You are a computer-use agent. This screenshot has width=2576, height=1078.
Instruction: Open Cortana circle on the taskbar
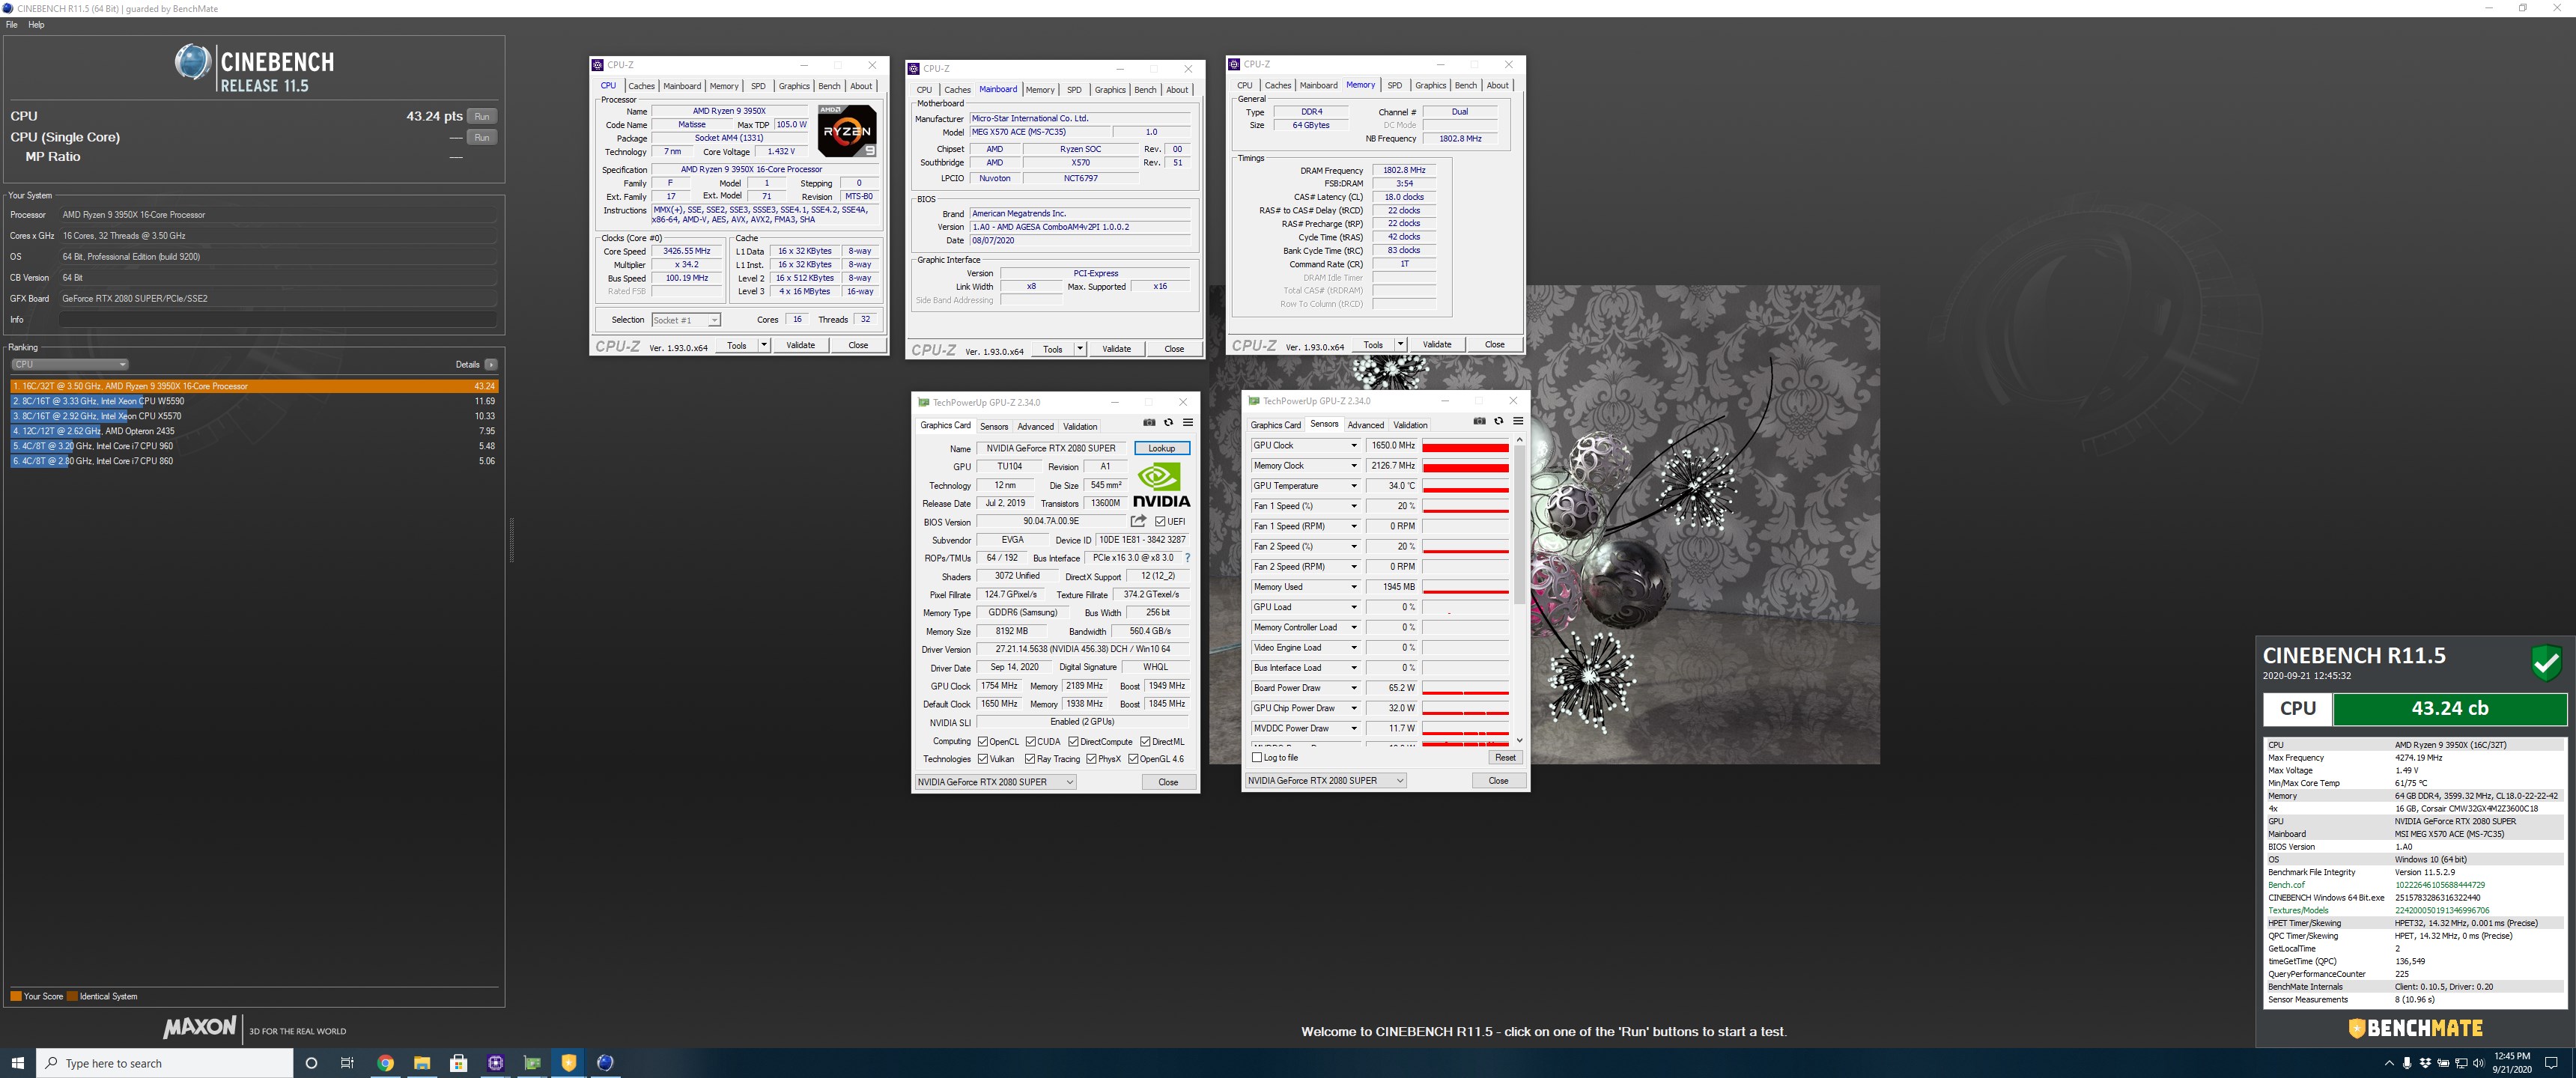(x=311, y=1063)
